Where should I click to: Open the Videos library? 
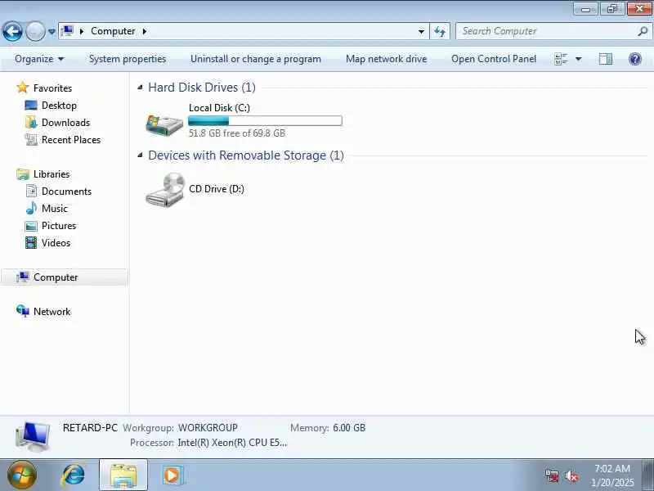click(x=56, y=242)
